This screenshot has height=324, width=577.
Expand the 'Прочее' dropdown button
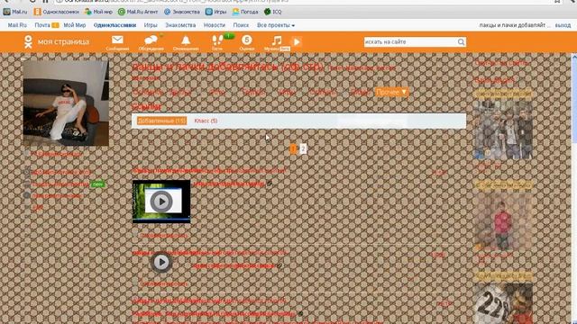click(x=391, y=92)
